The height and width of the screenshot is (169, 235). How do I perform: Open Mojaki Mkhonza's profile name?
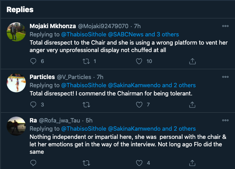tap(53, 26)
